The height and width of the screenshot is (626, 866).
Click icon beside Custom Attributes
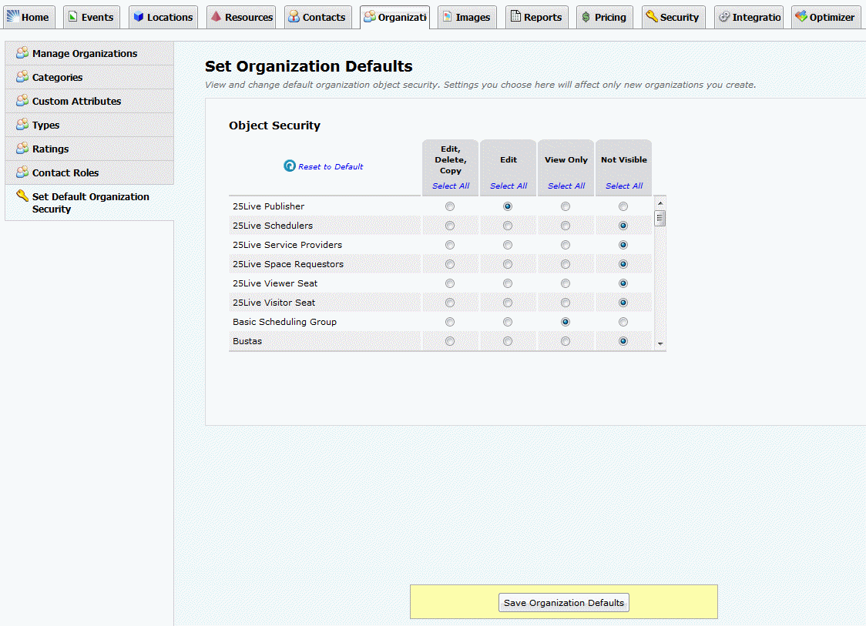[22, 100]
